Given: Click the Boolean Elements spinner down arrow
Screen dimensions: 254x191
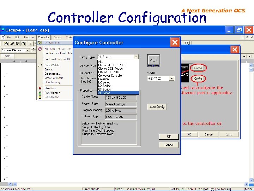Looking at the screenshot, I should (34, 51).
